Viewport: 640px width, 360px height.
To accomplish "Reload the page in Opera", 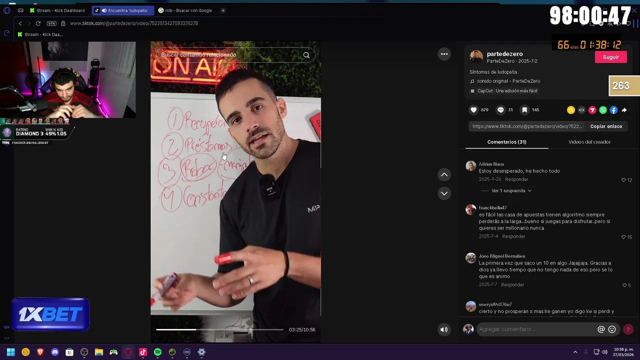I will click(x=38, y=23).
